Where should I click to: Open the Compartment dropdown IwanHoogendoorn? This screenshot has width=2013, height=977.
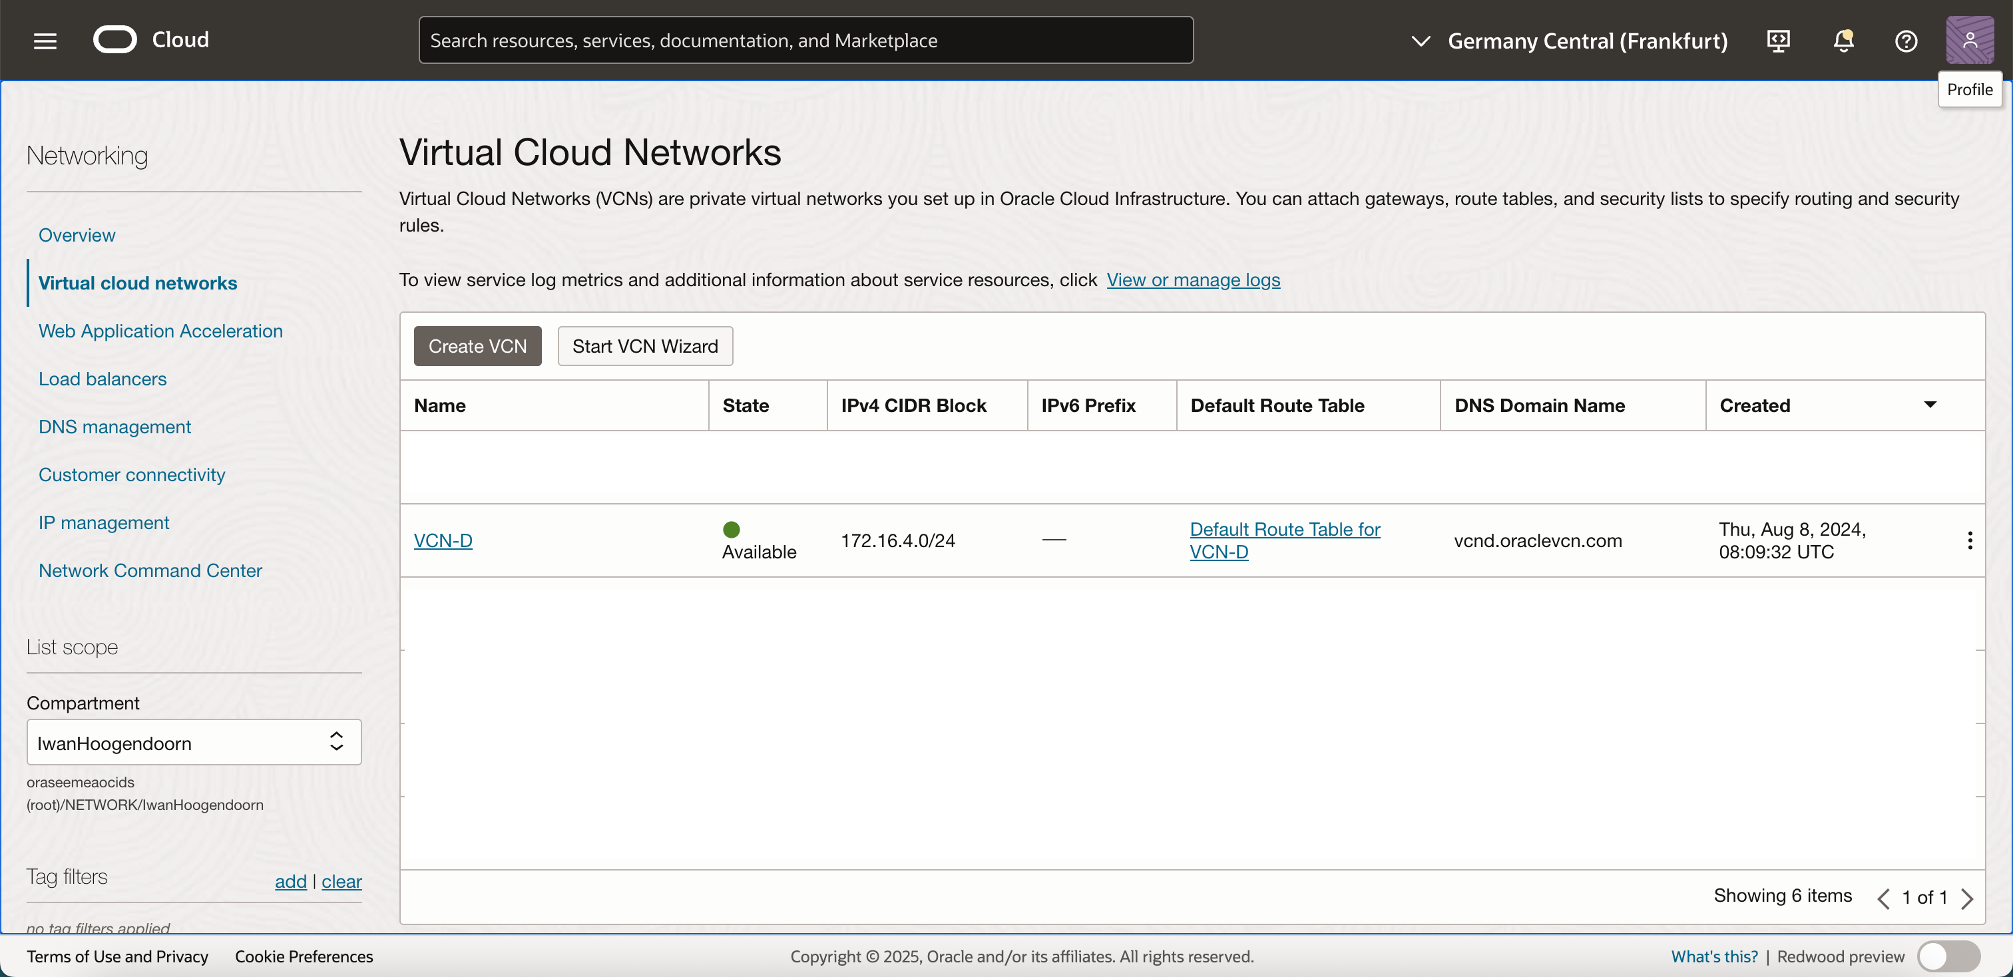(x=194, y=742)
